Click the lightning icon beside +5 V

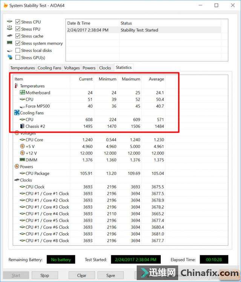pyautogui.click(x=22, y=146)
